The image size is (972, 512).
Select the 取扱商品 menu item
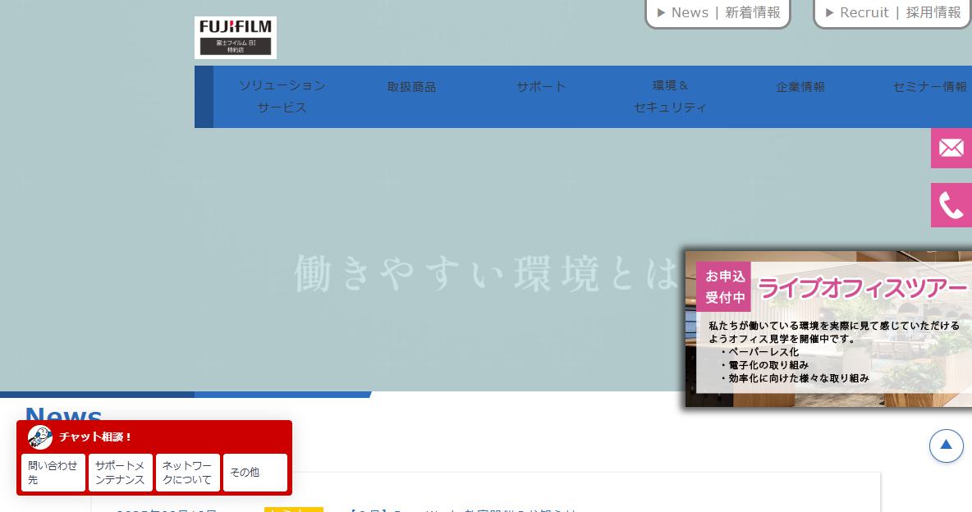(411, 87)
